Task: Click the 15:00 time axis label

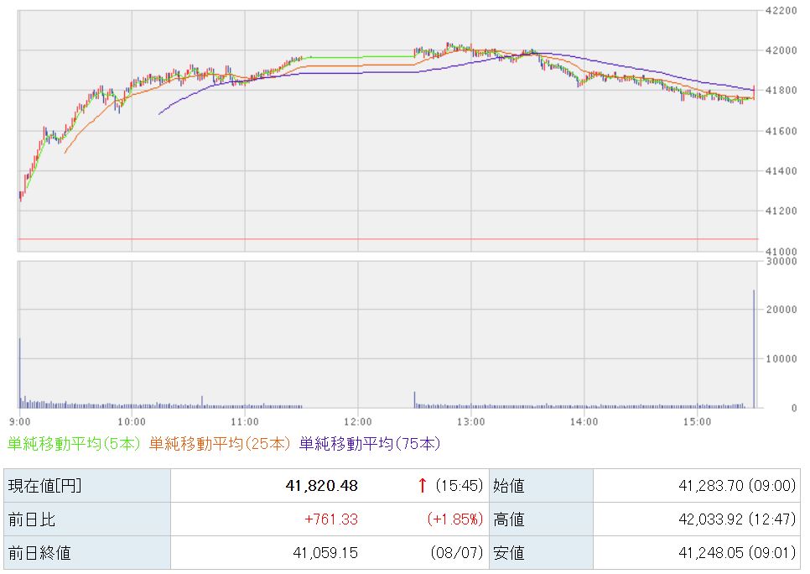Action: coord(698,422)
